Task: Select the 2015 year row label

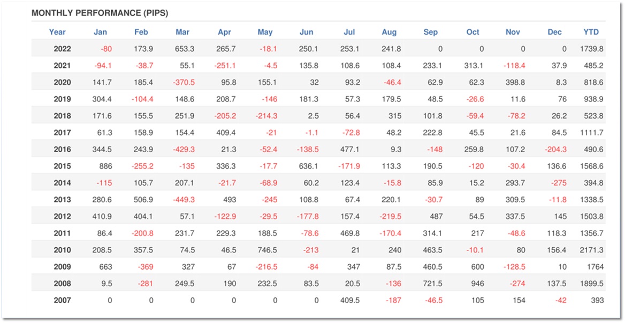Action: click(x=62, y=166)
